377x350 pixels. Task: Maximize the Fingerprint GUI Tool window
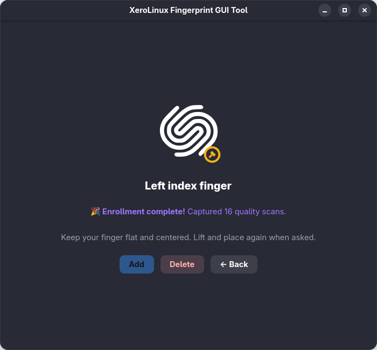pos(345,10)
